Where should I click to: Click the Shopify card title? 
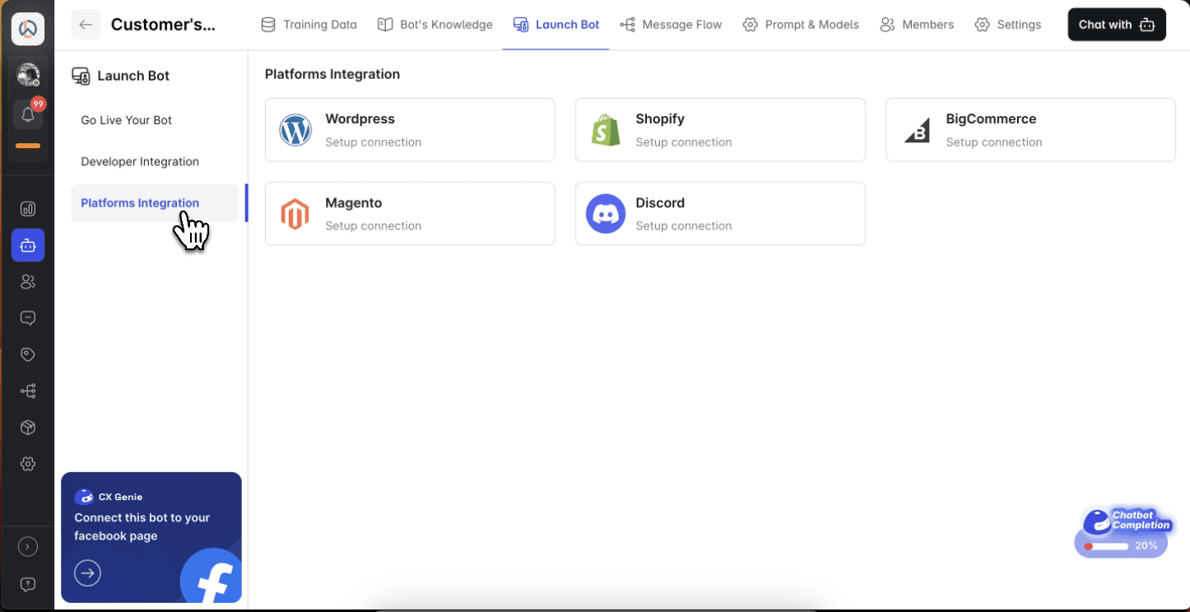click(660, 119)
